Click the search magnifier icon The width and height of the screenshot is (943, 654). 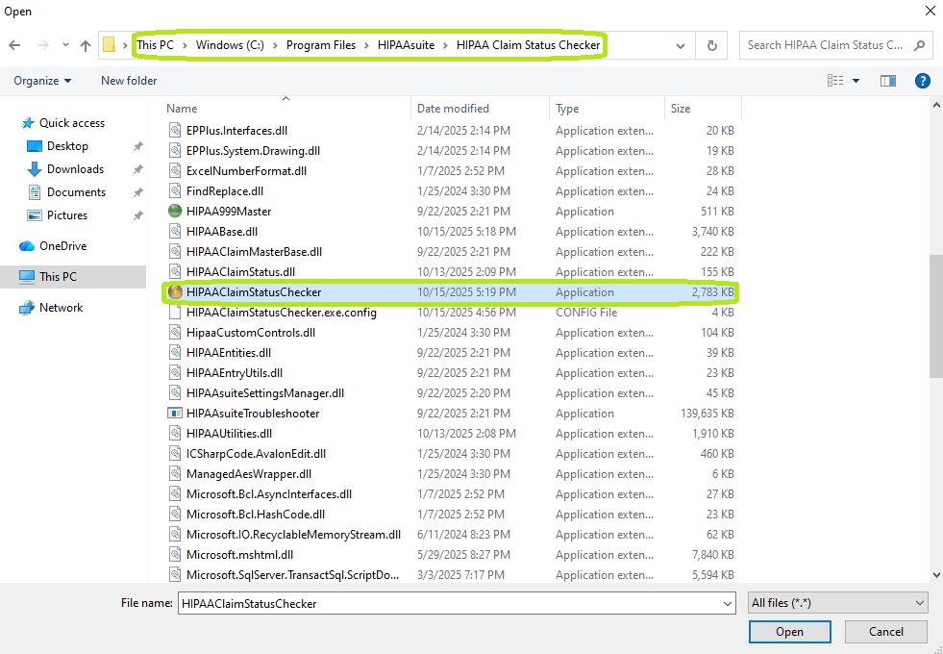(x=919, y=45)
